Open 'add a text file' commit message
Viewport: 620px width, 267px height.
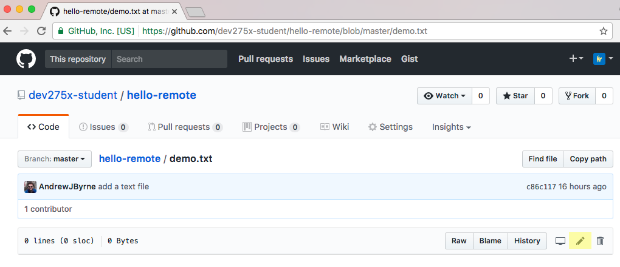click(123, 187)
